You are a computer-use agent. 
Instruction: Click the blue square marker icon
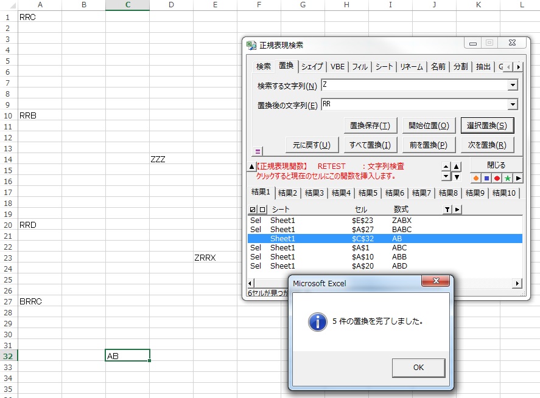click(486, 178)
